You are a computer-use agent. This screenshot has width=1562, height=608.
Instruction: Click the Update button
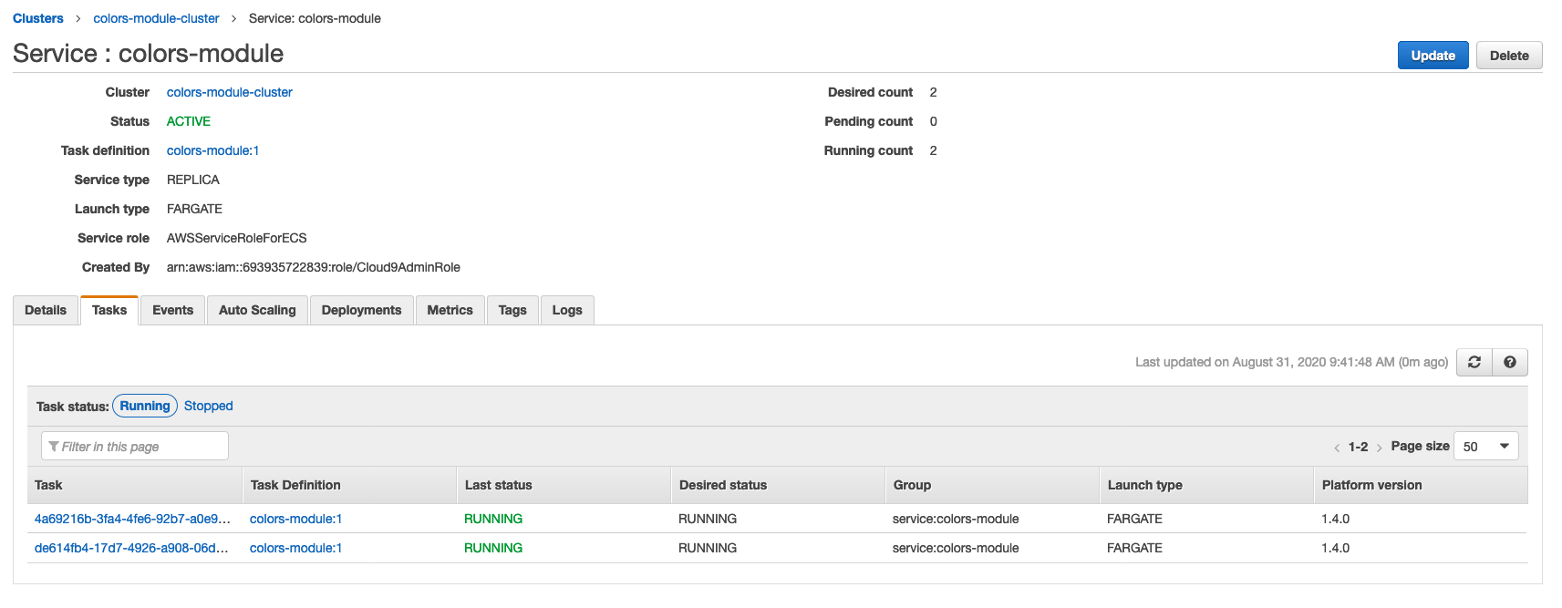pos(1433,56)
